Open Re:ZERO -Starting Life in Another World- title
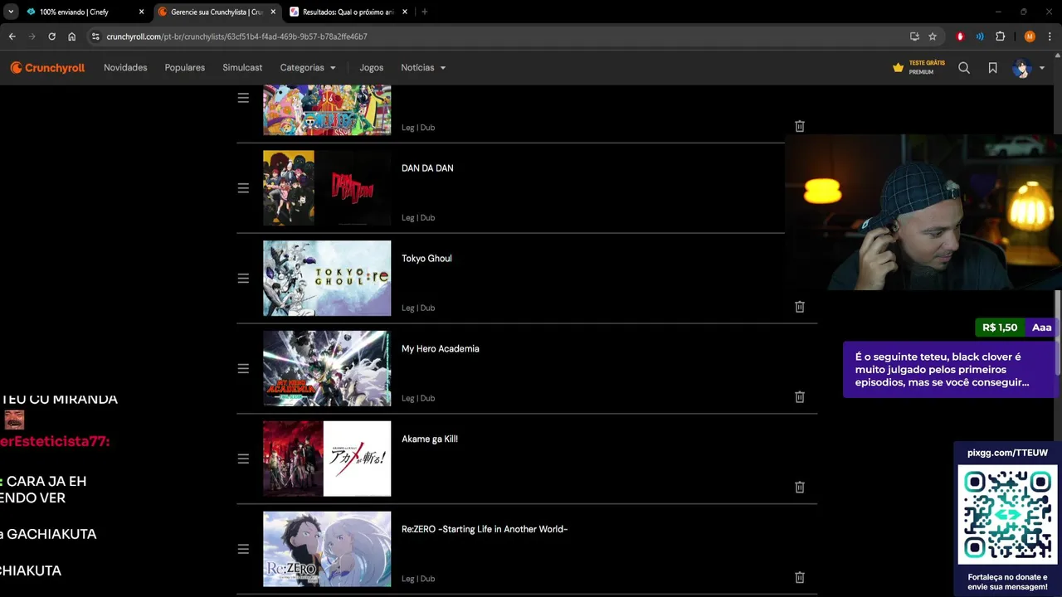1062x597 pixels. pos(485,529)
